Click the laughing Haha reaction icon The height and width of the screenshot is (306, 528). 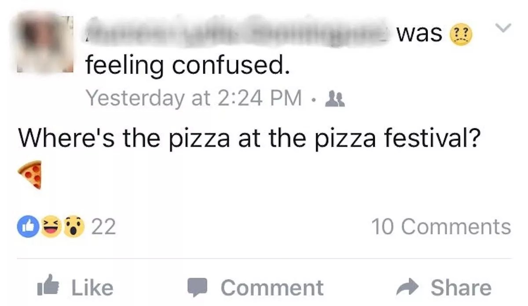pos(51,227)
